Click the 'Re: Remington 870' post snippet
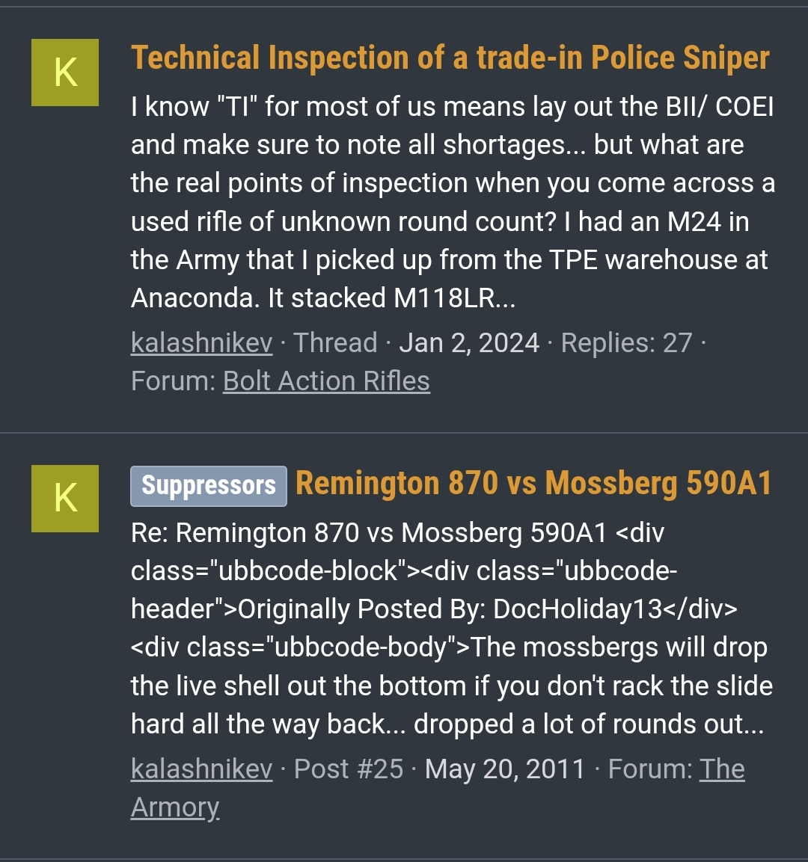This screenshot has height=862, width=808. [x=452, y=628]
